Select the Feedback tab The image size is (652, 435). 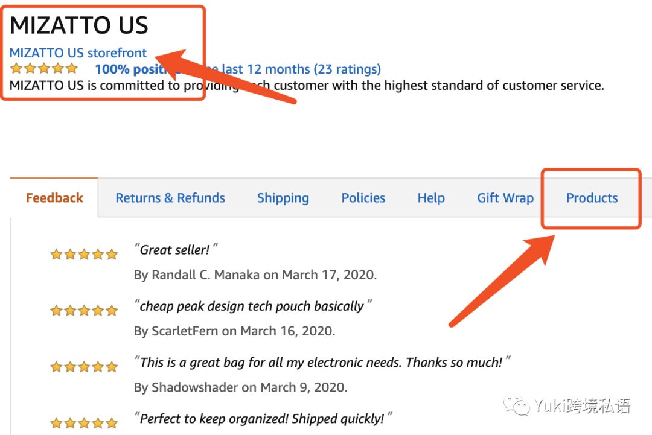(54, 198)
